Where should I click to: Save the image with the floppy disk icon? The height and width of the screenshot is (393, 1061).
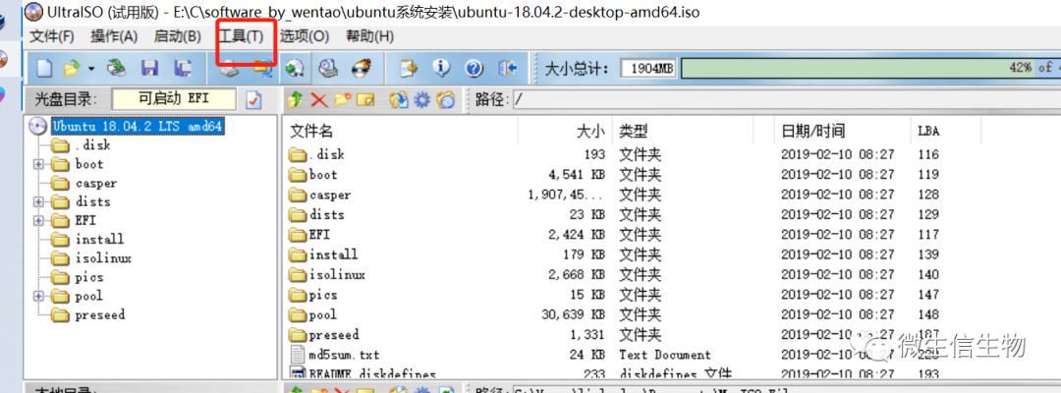click(149, 68)
